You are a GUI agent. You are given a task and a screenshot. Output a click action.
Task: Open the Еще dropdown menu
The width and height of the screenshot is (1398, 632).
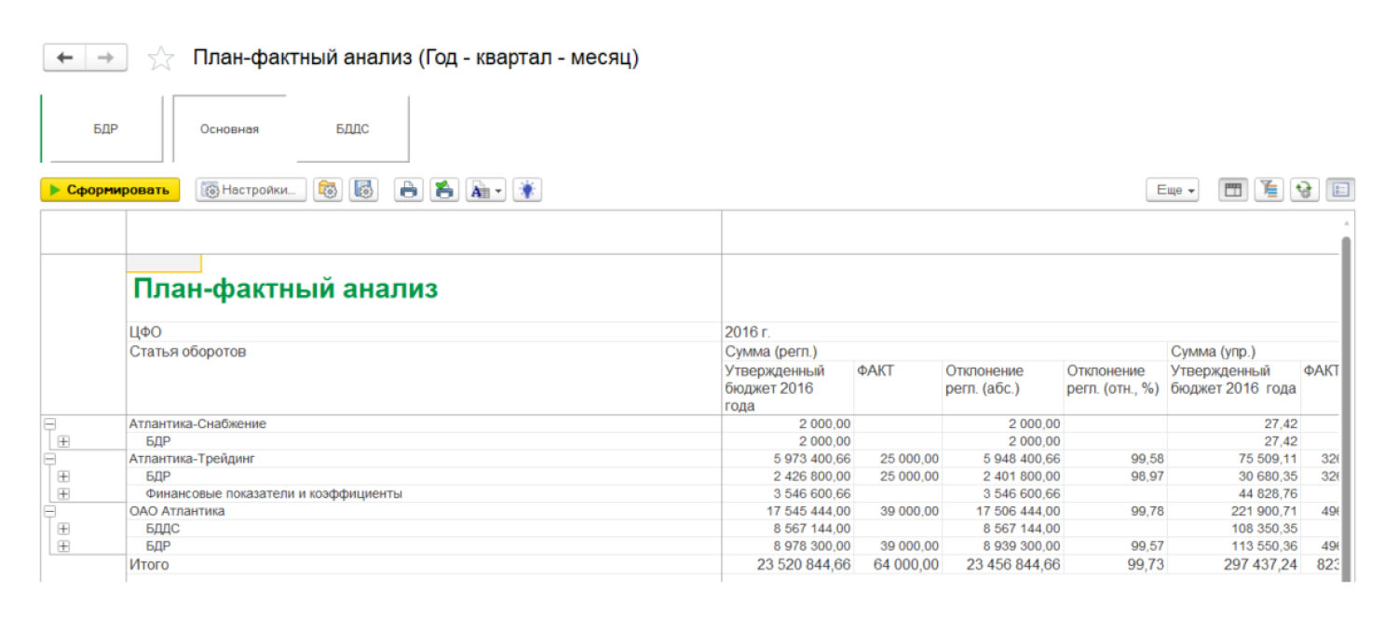[1172, 190]
